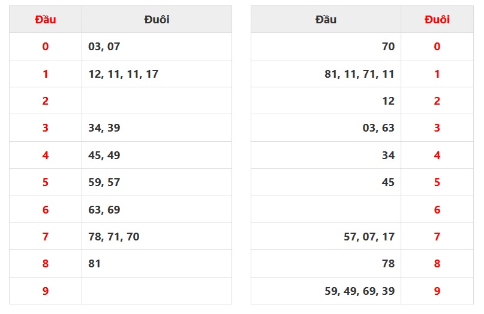
Task: Select the cell containing 03, 07
Action: (104, 47)
